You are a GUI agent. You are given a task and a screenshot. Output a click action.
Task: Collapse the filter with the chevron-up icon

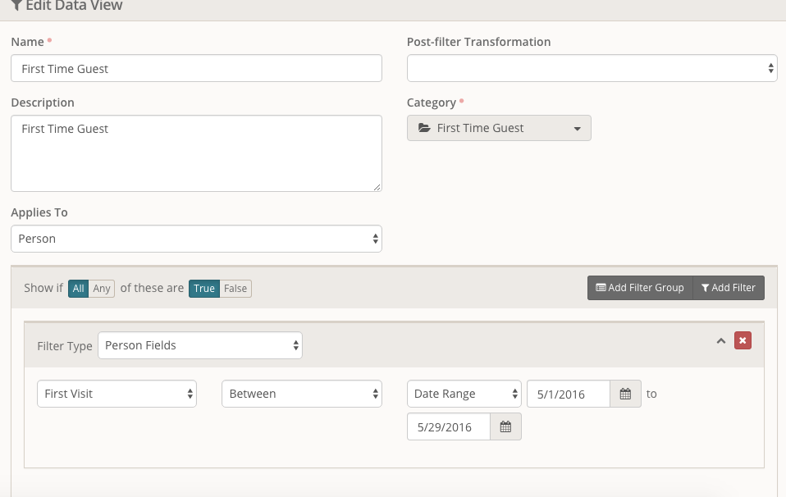[721, 341]
